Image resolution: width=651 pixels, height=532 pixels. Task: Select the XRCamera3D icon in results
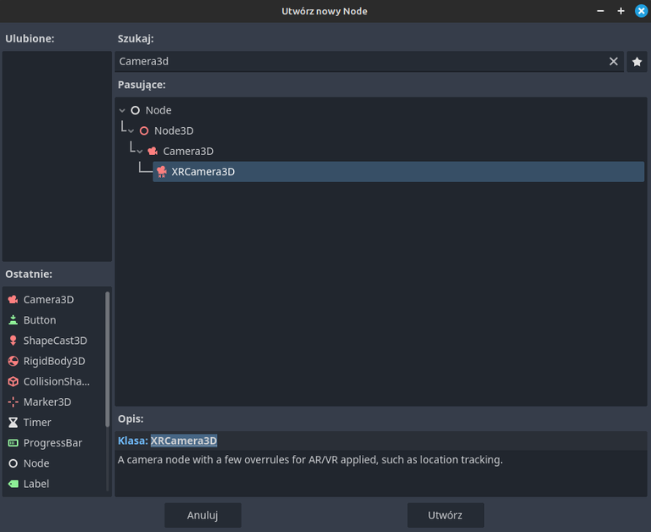tap(162, 172)
